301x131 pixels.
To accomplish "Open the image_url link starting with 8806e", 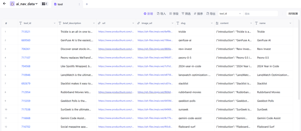I will [x=155, y=49].
